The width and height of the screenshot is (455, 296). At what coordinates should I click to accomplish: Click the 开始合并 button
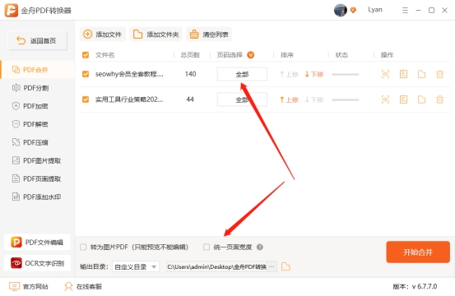click(x=418, y=252)
